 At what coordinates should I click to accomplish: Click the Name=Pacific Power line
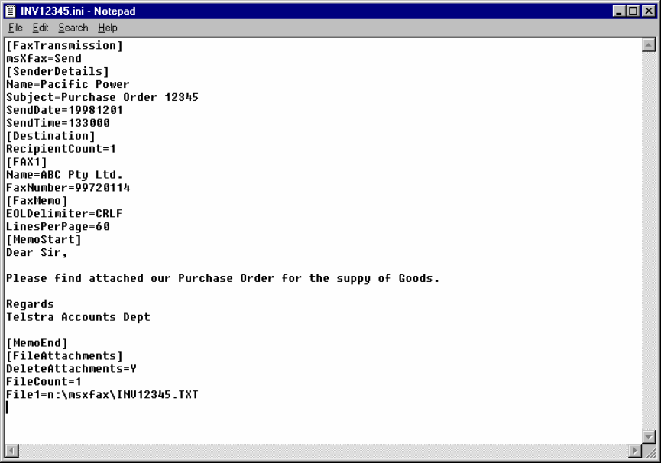tap(68, 84)
